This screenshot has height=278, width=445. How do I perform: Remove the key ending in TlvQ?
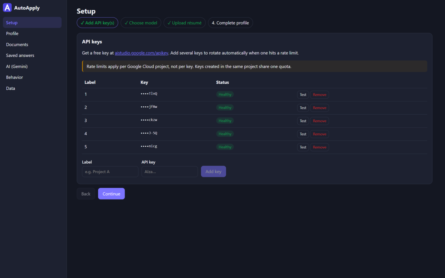click(319, 95)
